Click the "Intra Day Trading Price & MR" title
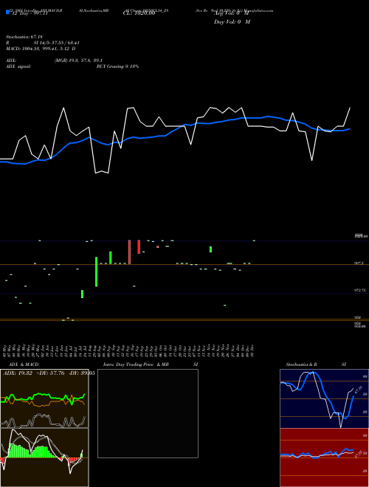 [x=136, y=365]
